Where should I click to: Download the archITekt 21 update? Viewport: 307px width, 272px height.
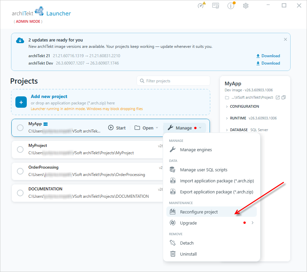pos(268,56)
